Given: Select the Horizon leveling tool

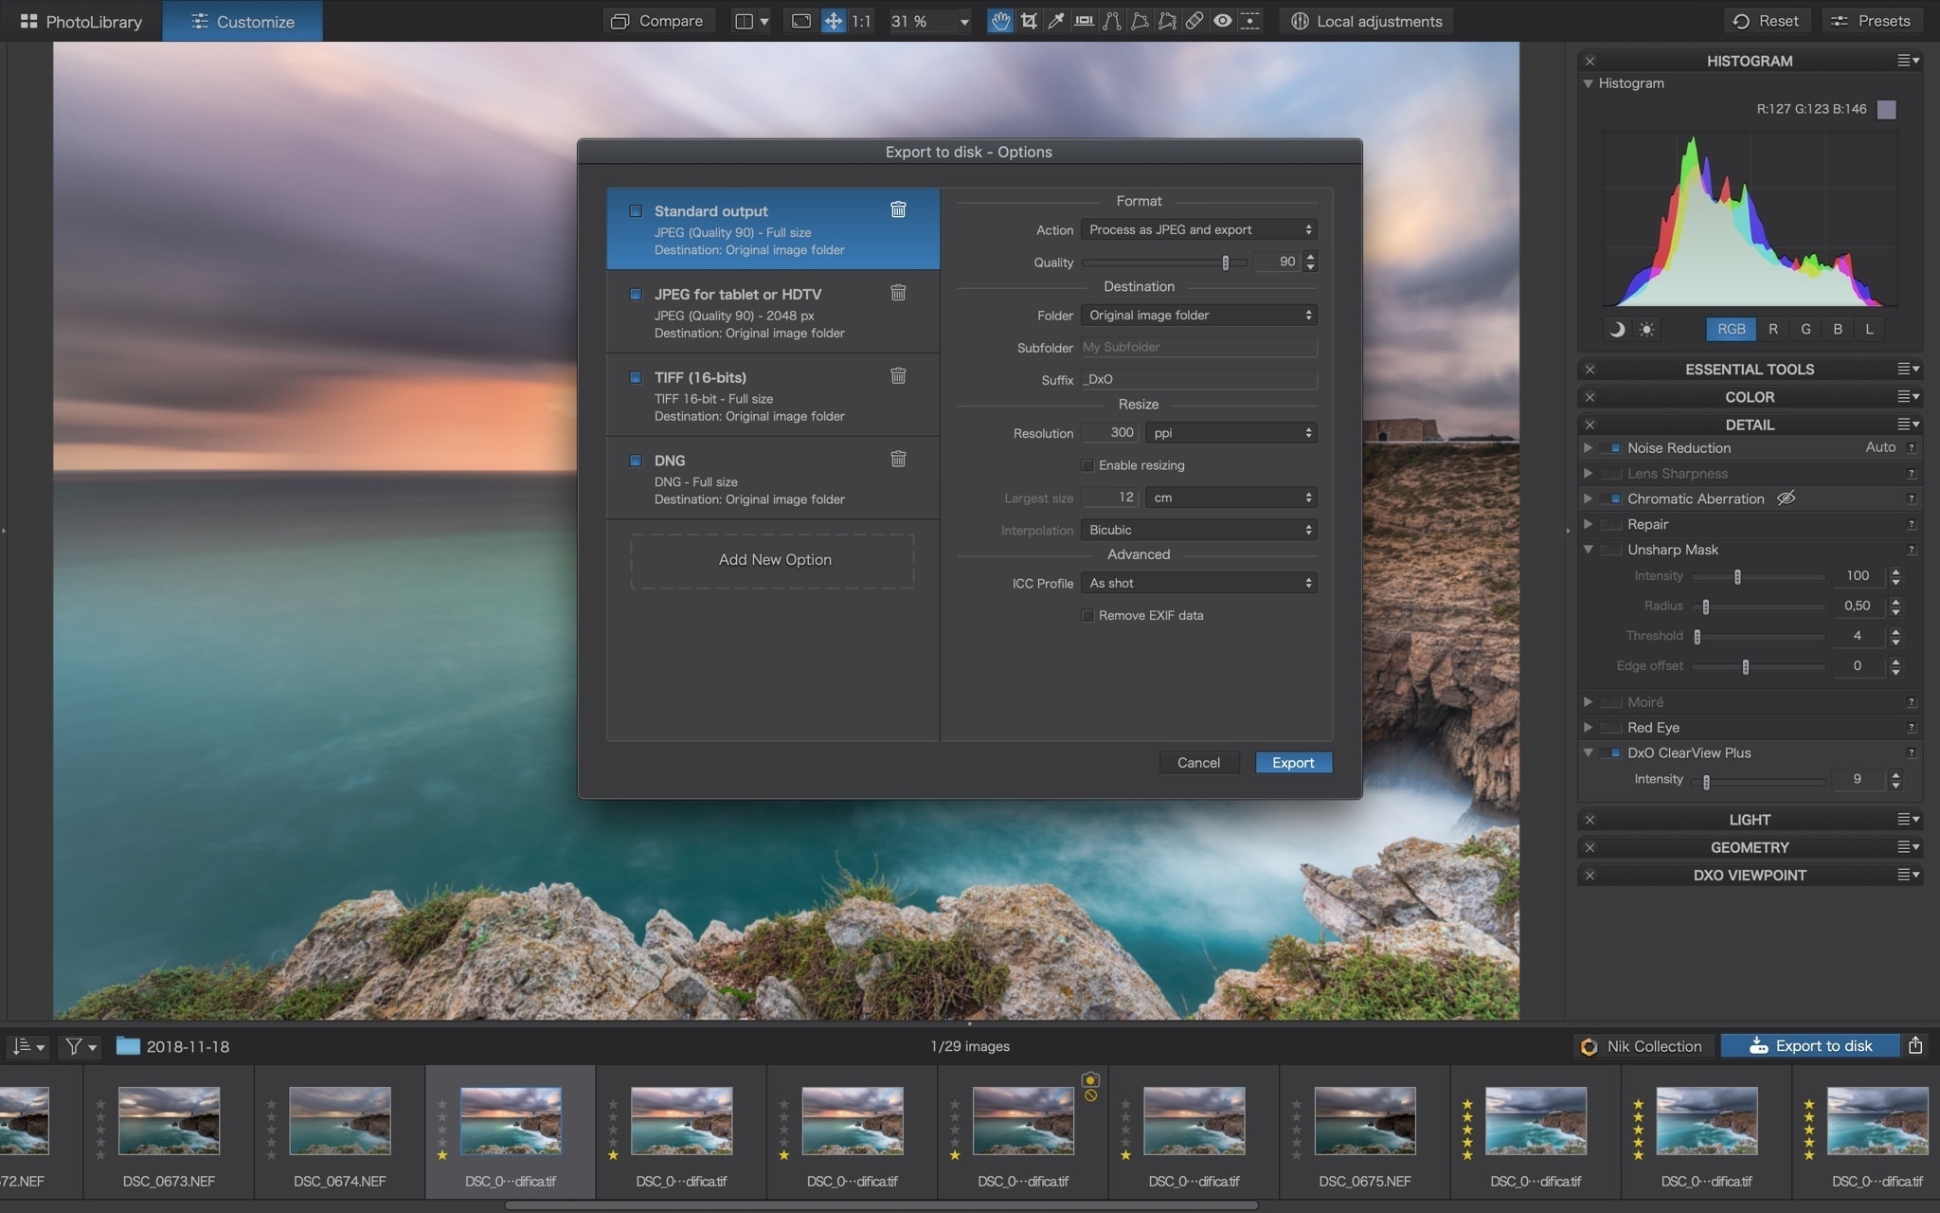Looking at the screenshot, I should tap(1084, 21).
